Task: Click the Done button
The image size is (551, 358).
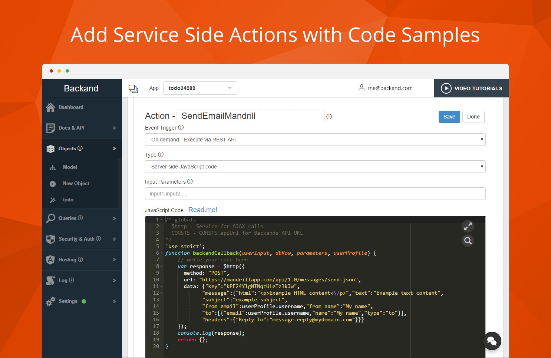Action: tap(473, 117)
